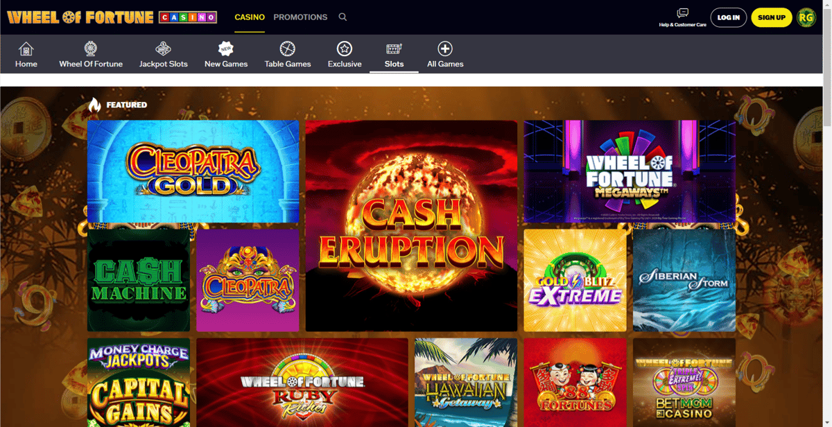Click the search magnifier icon
The image size is (832, 427).
coord(343,17)
